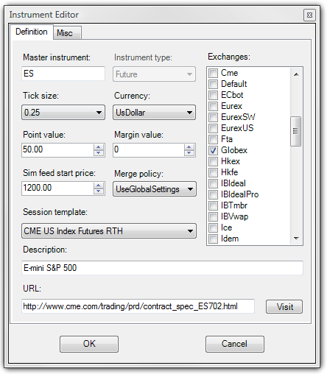This screenshot has width=327, height=374.
Task: Check the IBIdealPro exchange checkbox
Action: (x=213, y=194)
